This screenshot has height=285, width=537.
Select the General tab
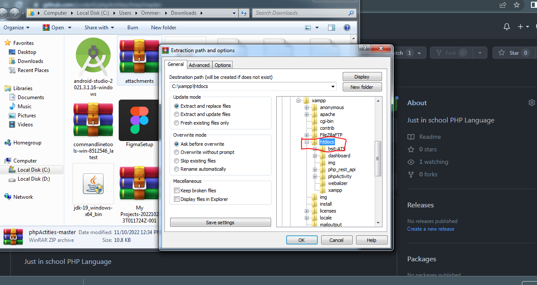tap(176, 64)
